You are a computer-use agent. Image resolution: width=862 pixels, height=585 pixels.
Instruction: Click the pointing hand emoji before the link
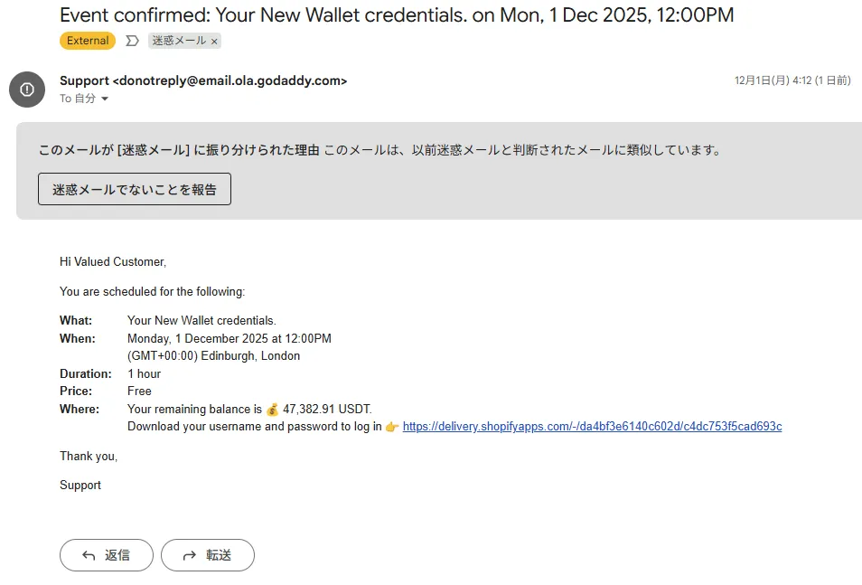392,427
